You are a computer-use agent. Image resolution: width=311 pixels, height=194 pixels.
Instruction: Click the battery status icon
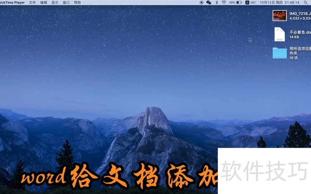pyautogui.click(x=239, y=3)
